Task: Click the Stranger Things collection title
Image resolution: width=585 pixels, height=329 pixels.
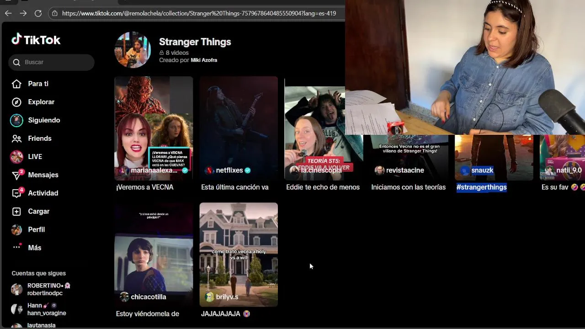Action: pyautogui.click(x=195, y=42)
